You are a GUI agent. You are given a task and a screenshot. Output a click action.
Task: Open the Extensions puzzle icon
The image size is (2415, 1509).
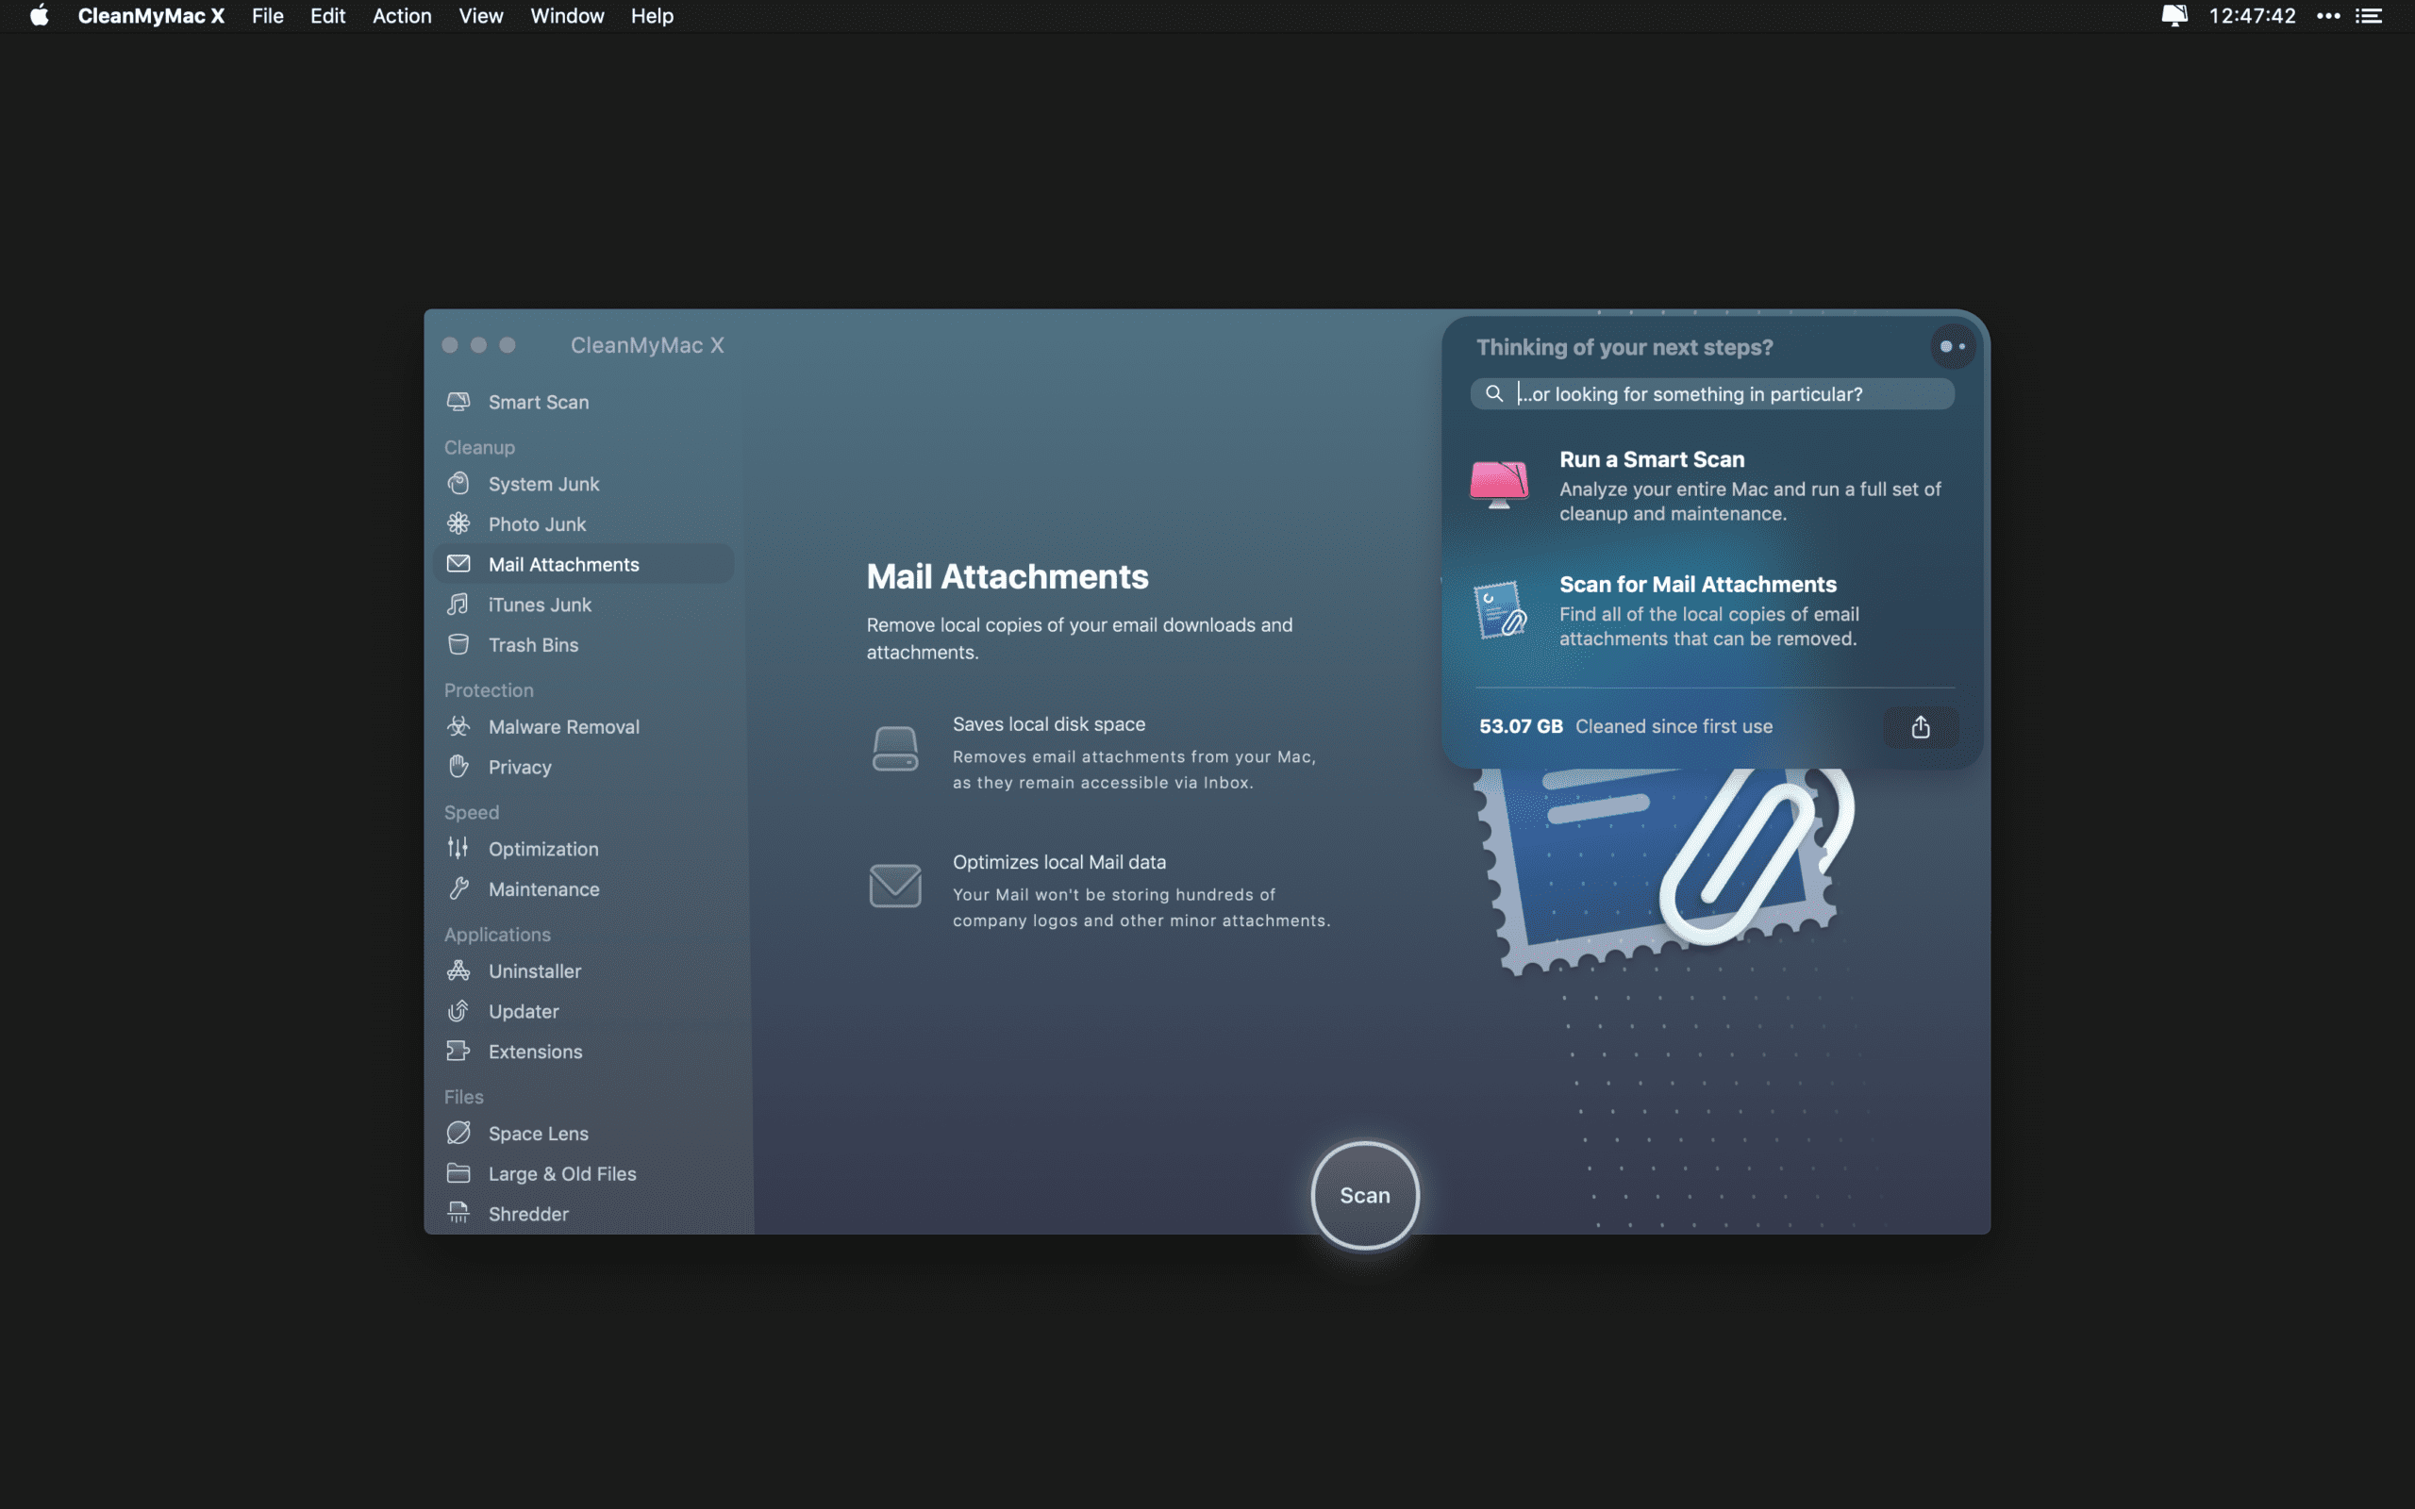pyautogui.click(x=458, y=1051)
